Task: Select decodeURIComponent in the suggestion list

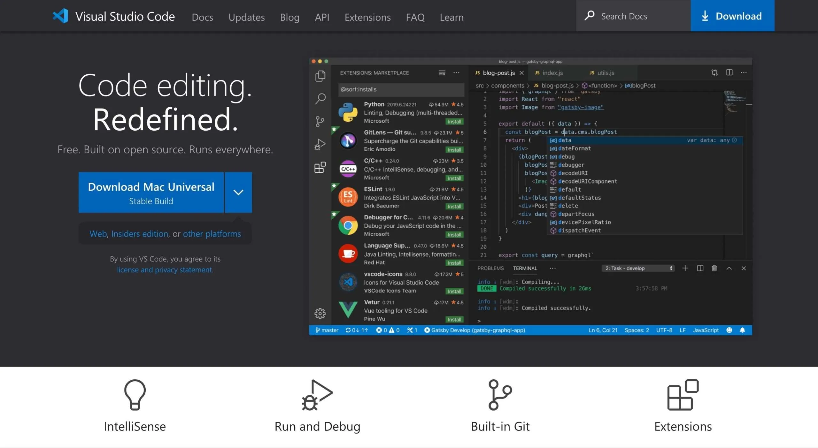Action: pyautogui.click(x=645, y=181)
